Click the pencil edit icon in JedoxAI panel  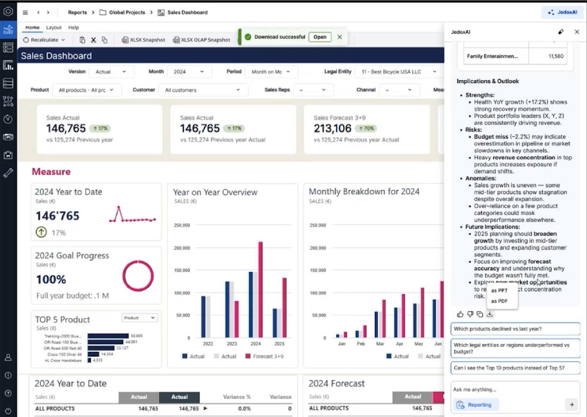tap(561, 32)
